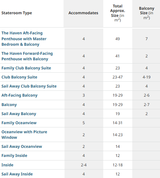Click the 23-47 size cell for Club Balcony Suite
This screenshot has height=178, width=160.
tap(117, 77)
